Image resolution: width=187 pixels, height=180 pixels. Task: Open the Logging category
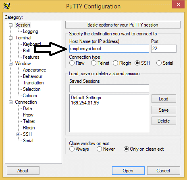(31, 31)
